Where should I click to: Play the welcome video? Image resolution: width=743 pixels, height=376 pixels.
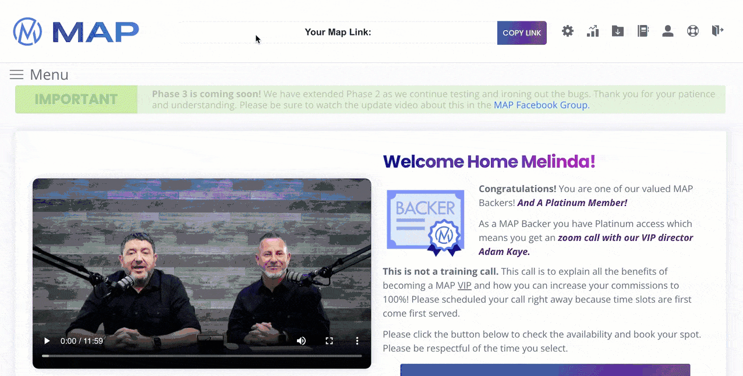click(47, 341)
